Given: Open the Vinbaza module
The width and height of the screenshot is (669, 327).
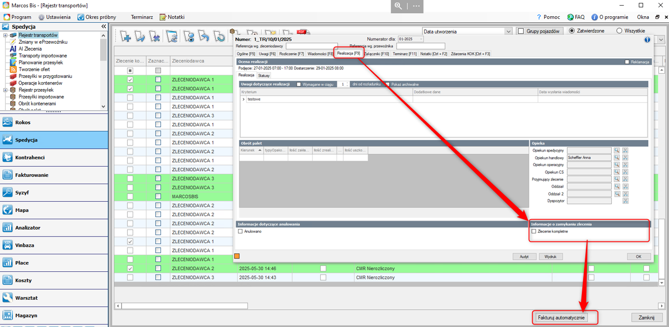Looking at the screenshot, I should click(54, 245).
